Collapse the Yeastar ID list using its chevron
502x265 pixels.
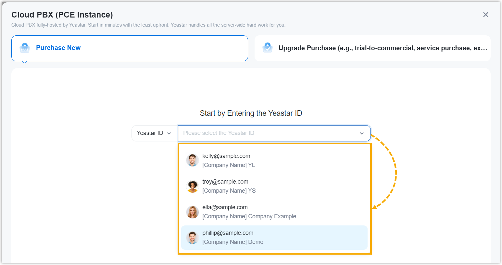(x=362, y=133)
